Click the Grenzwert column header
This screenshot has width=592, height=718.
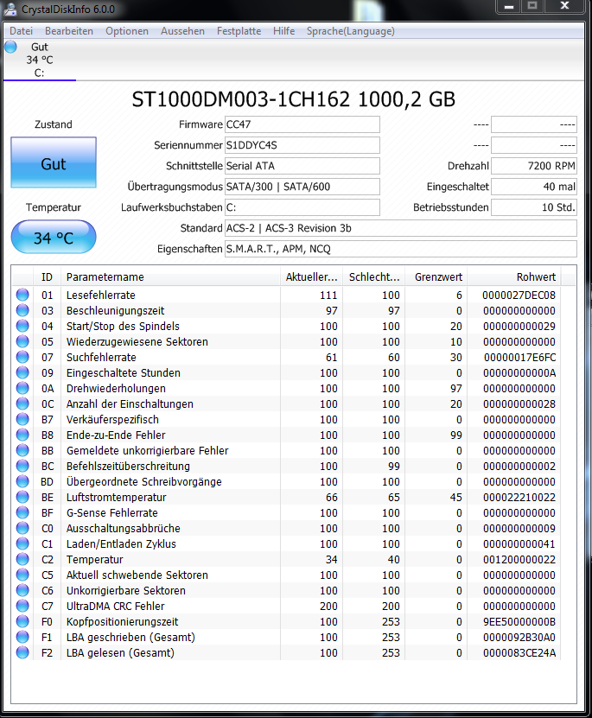click(x=436, y=277)
